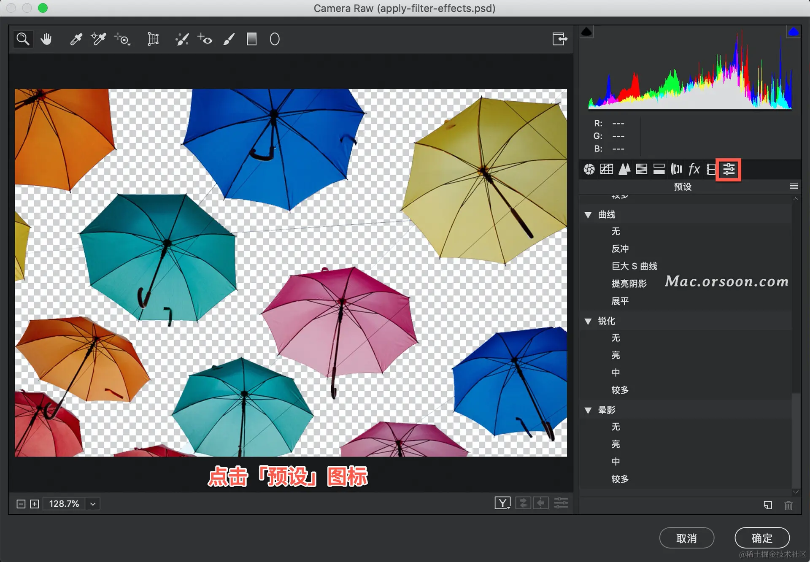810x562 pixels.
Task: Choose the Graduated Filter tool
Action: pyautogui.click(x=251, y=39)
